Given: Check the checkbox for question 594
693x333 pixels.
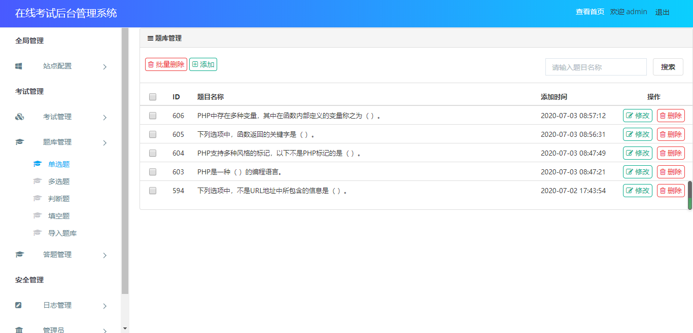Looking at the screenshot, I should click(153, 191).
